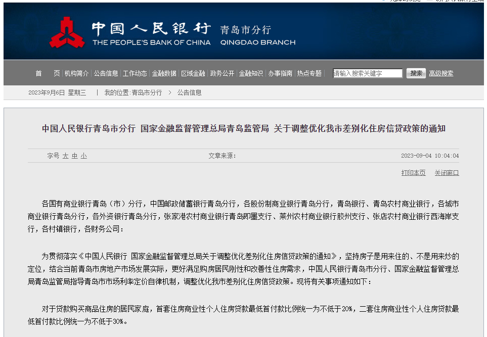Screen dimensions: 487x337
Task: Set font size to 大 (large)
Action: pyautogui.click(x=65, y=156)
